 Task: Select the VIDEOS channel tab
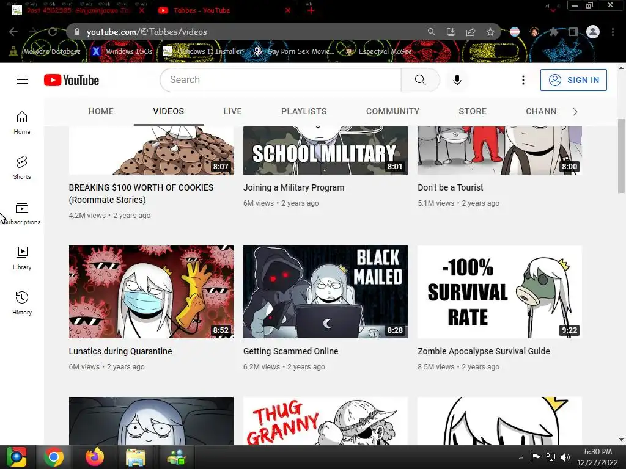coord(169,111)
